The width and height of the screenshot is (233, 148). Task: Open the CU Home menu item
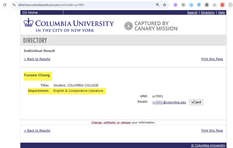[x=30, y=13]
